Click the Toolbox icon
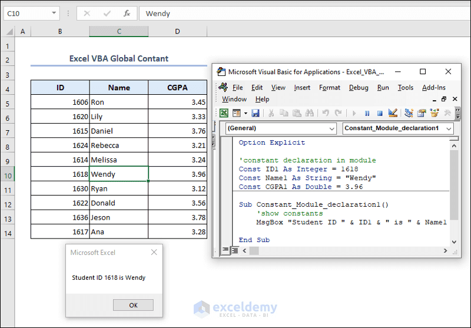This screenshot has height=328, width=471. coord(447,113)
